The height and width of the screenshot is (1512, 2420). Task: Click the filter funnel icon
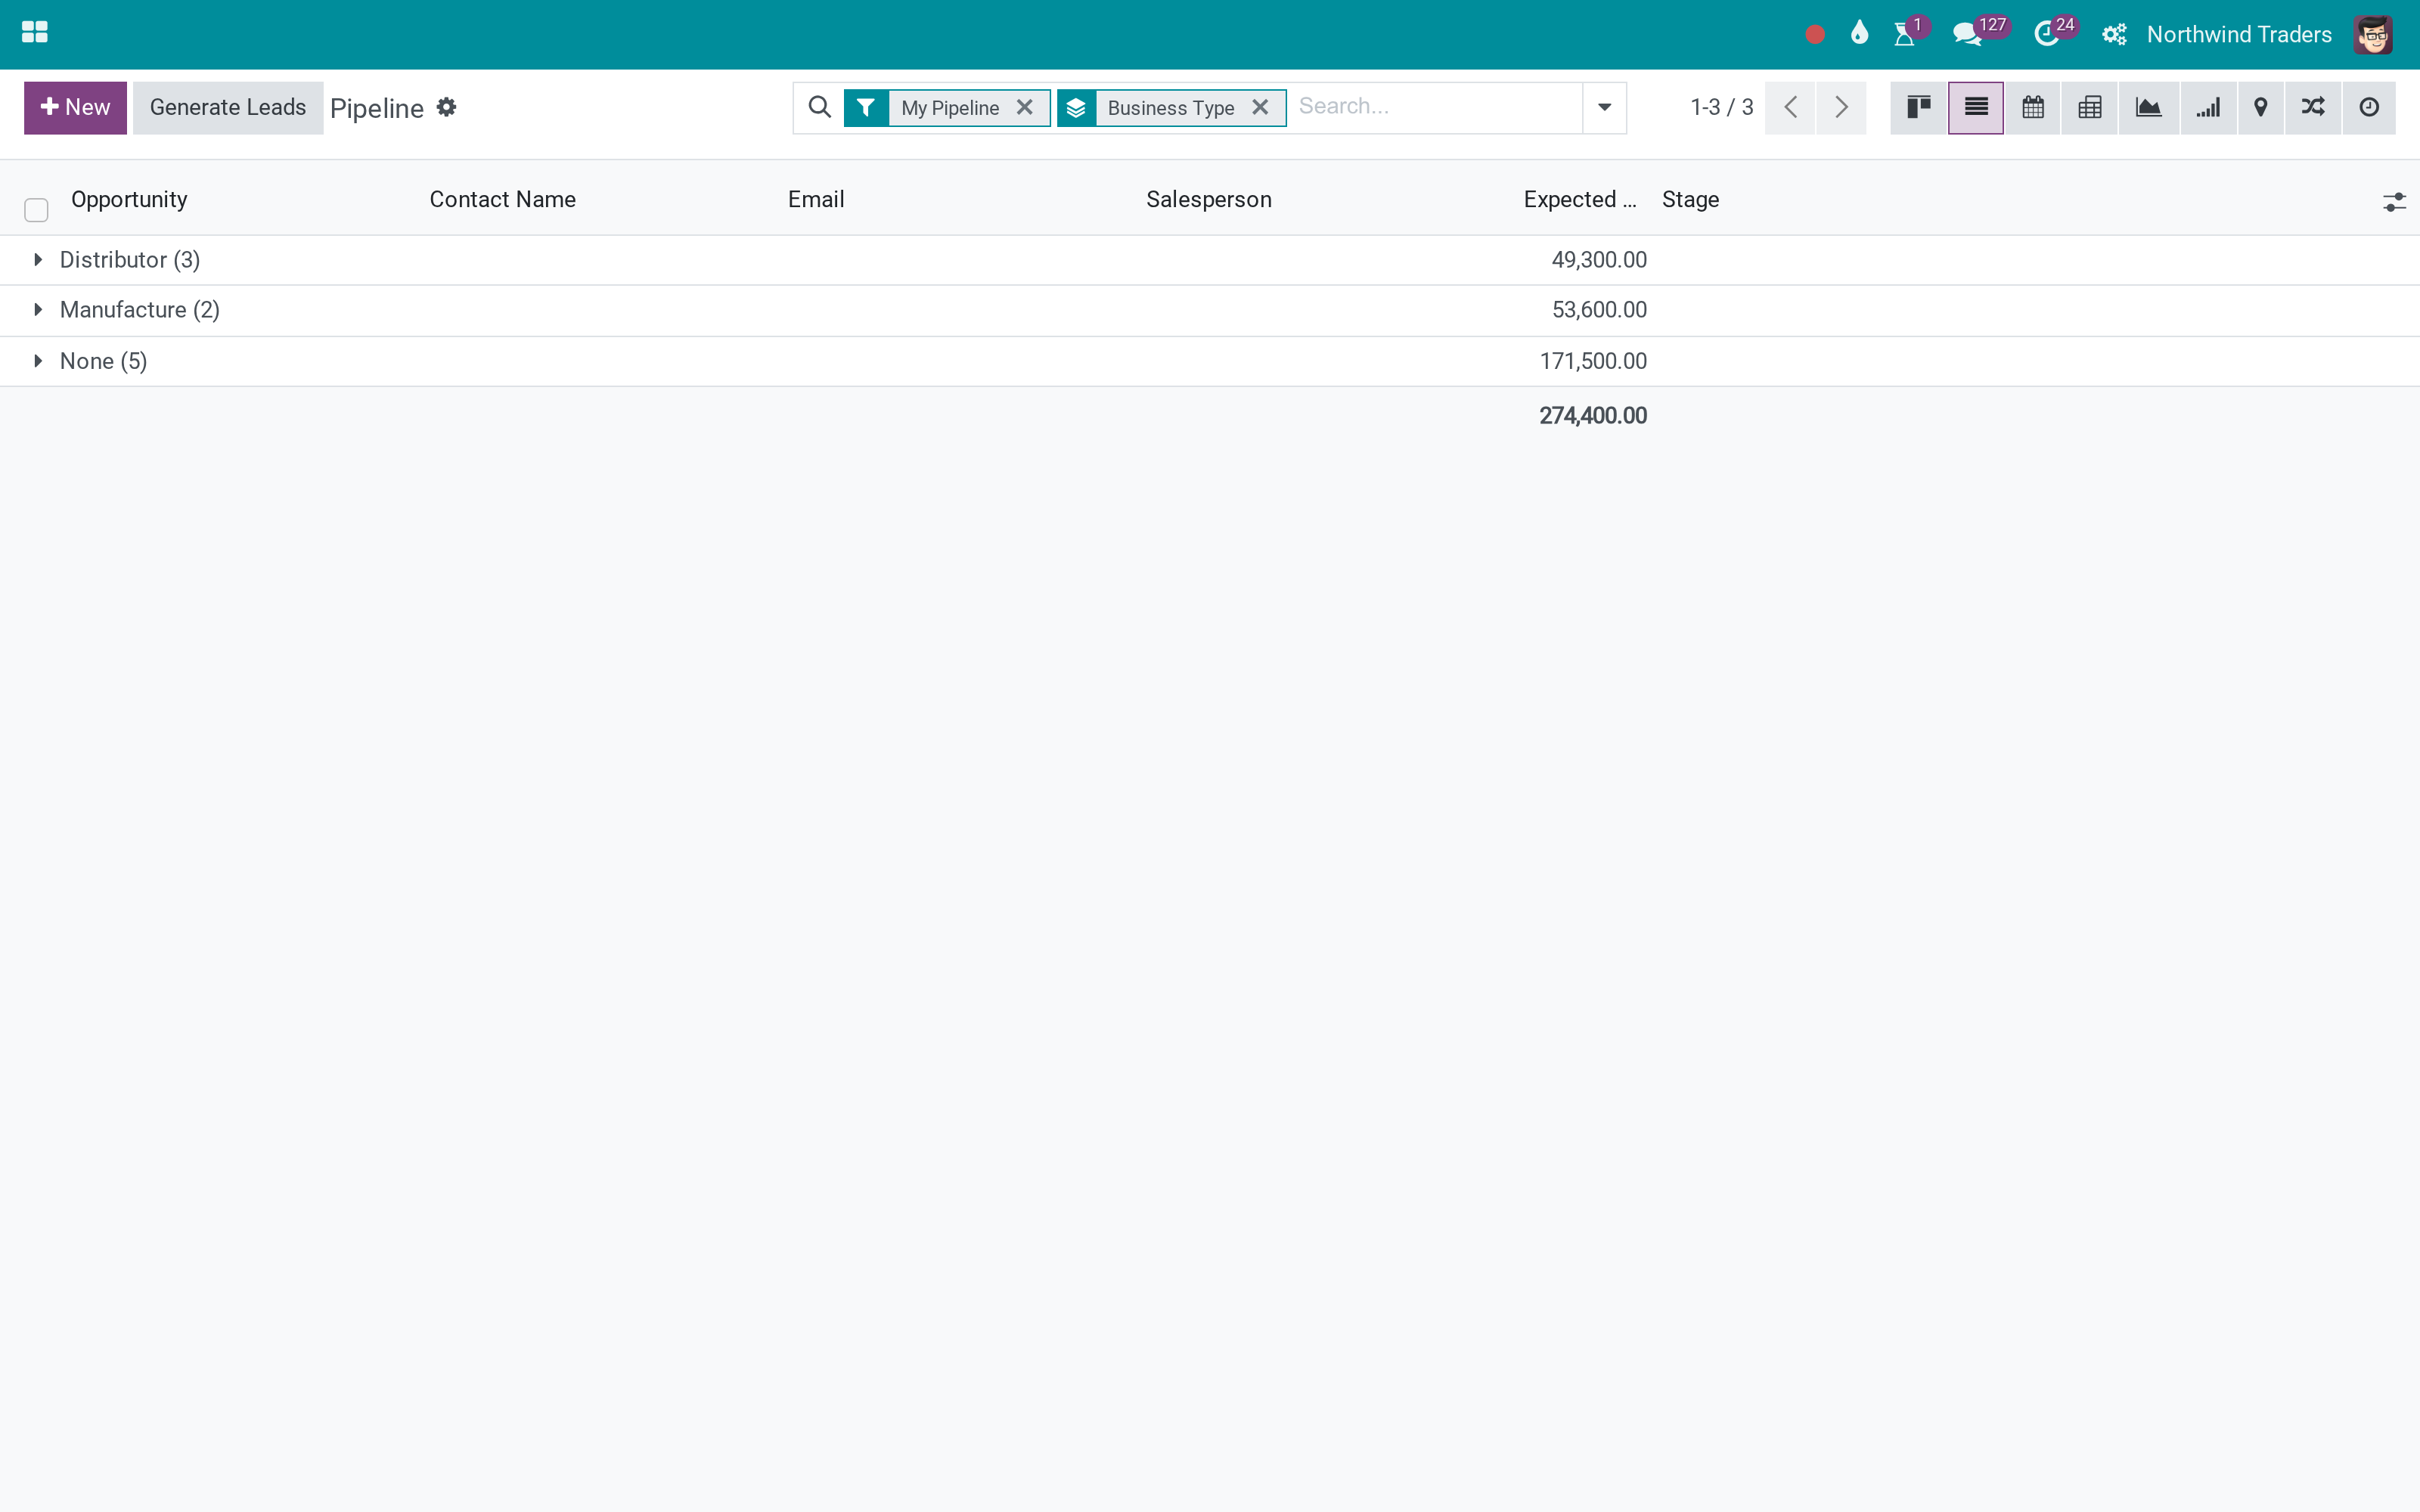[x=866, y=107]
